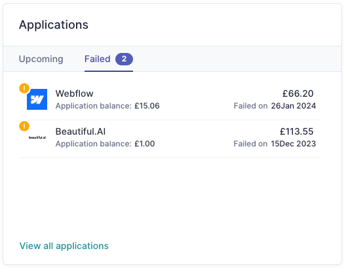Click the failed date 15Dec 2023
This screenshot has width=344, height=268.
[294, 144]
